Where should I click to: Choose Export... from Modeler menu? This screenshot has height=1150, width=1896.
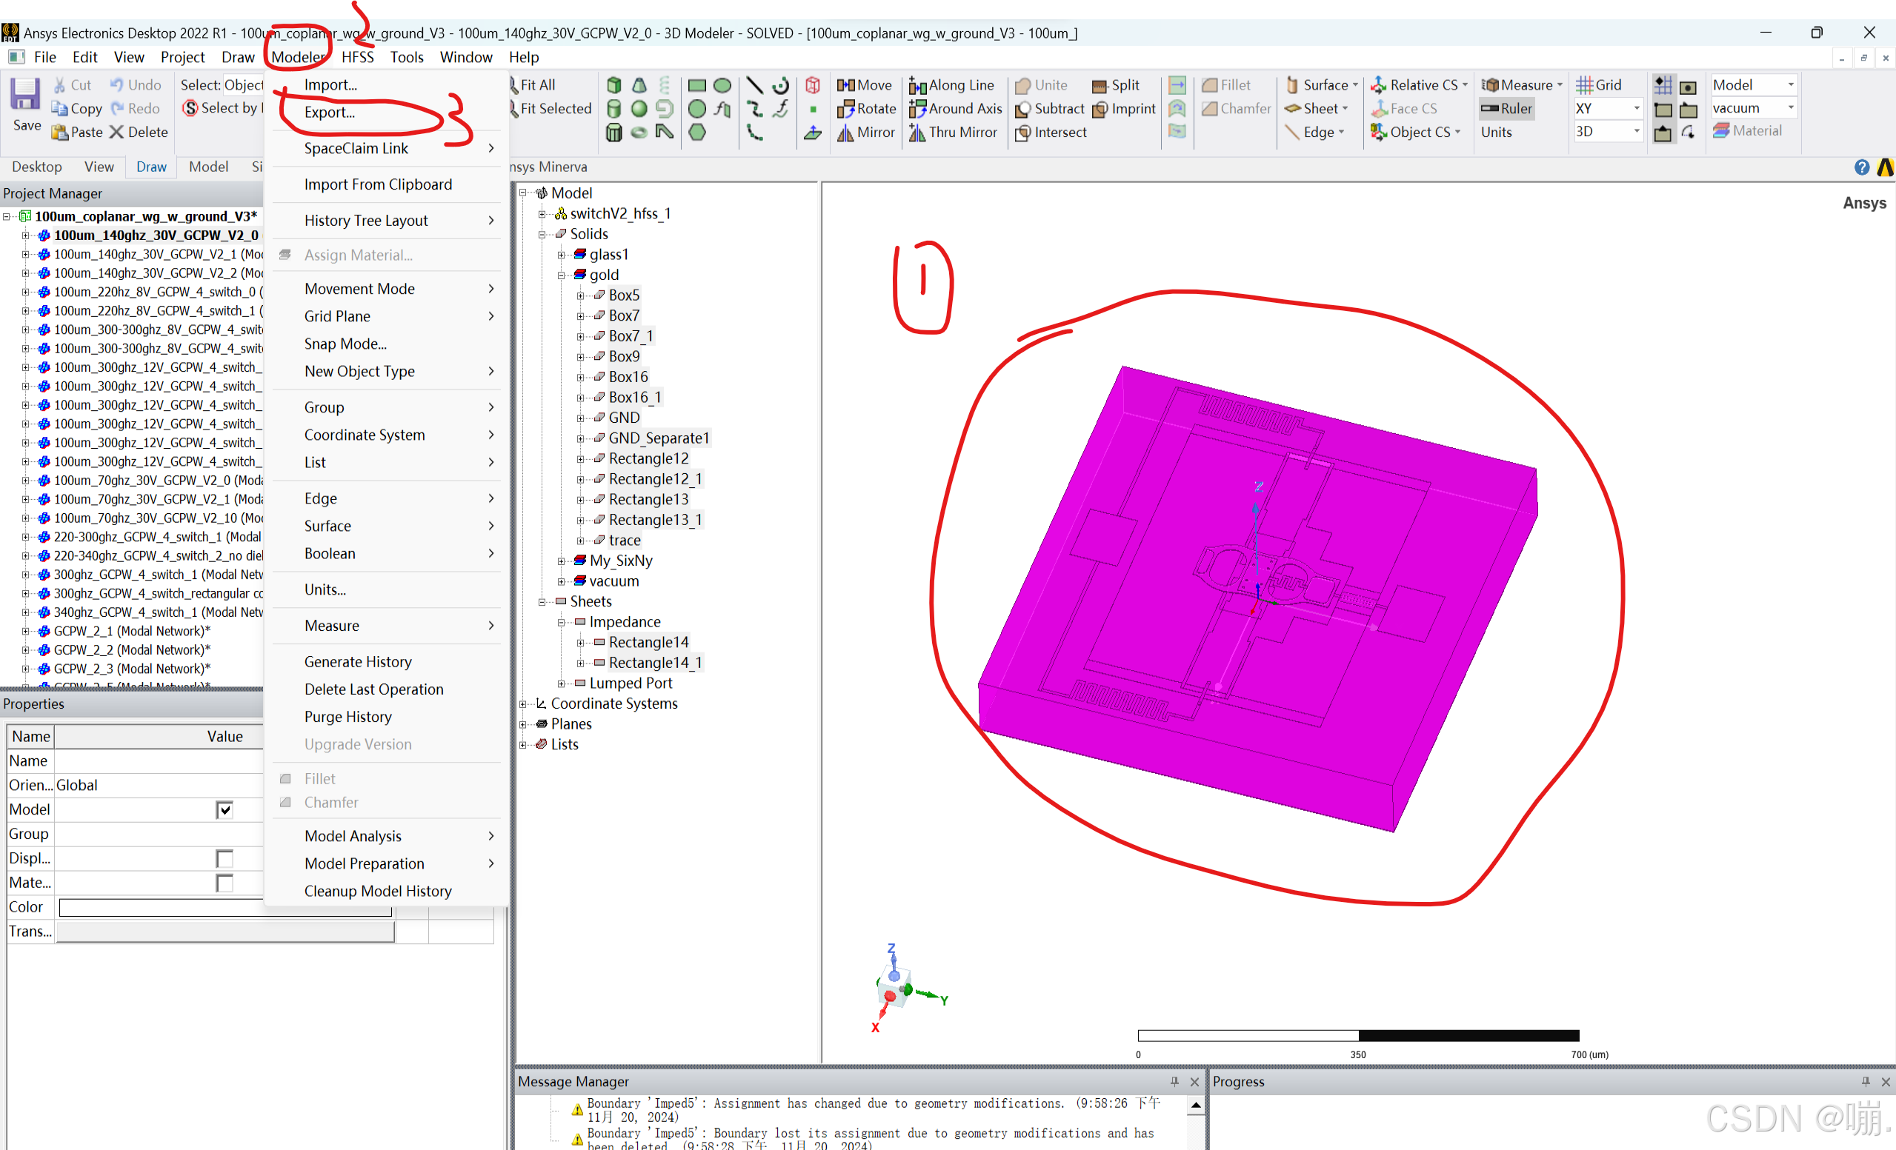coord(330,113)
